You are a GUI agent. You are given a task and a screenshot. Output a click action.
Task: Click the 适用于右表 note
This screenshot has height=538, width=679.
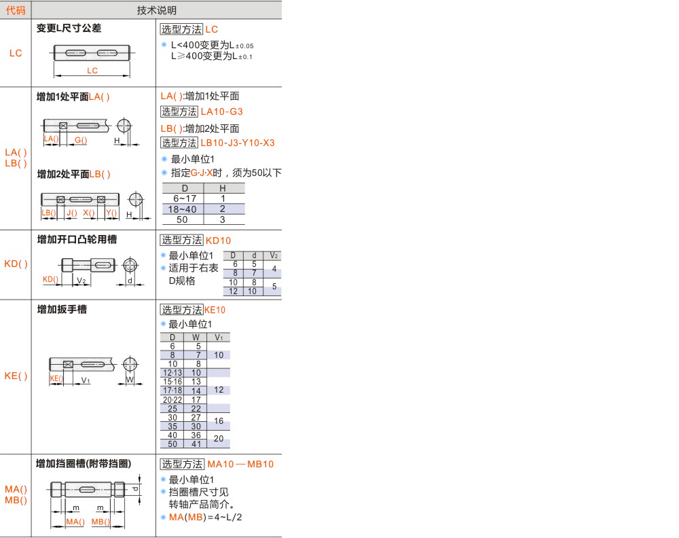coord(194,268)
